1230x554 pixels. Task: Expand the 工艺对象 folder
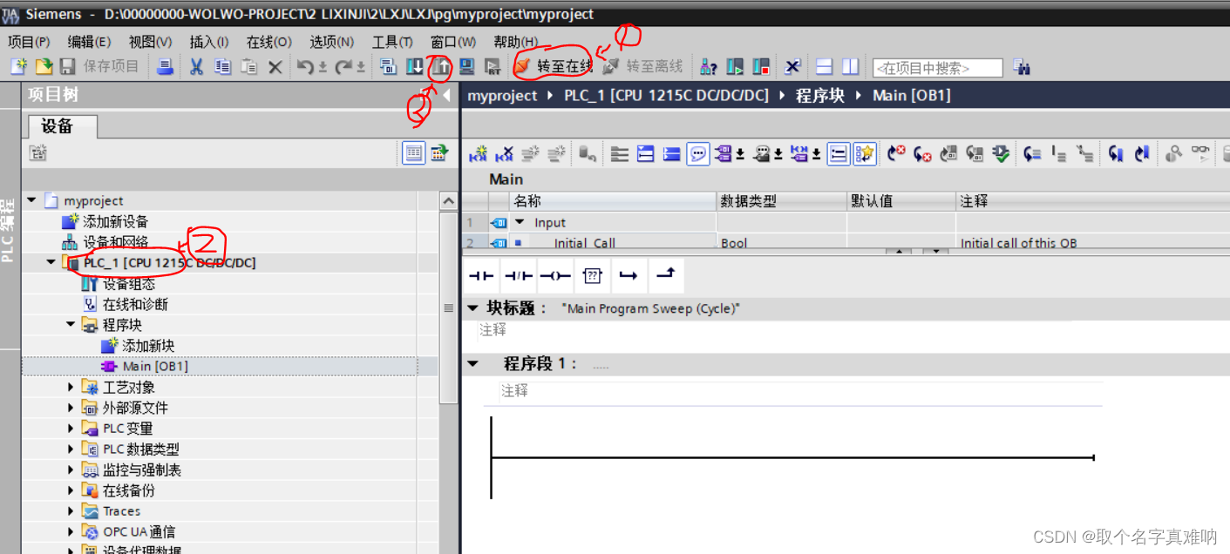point(71,387)
